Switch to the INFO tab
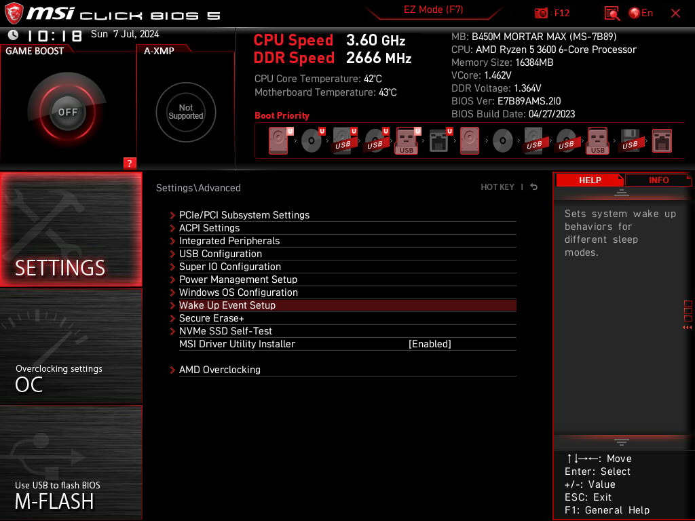The image size is (695, 521). (x=658, y=180)
